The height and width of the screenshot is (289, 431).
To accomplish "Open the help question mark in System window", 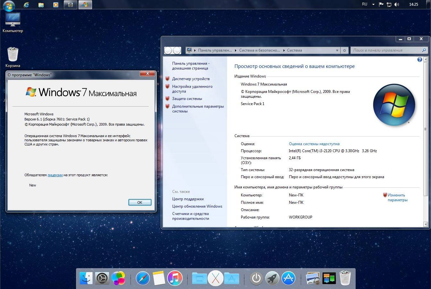I will (x=419, y=60).
